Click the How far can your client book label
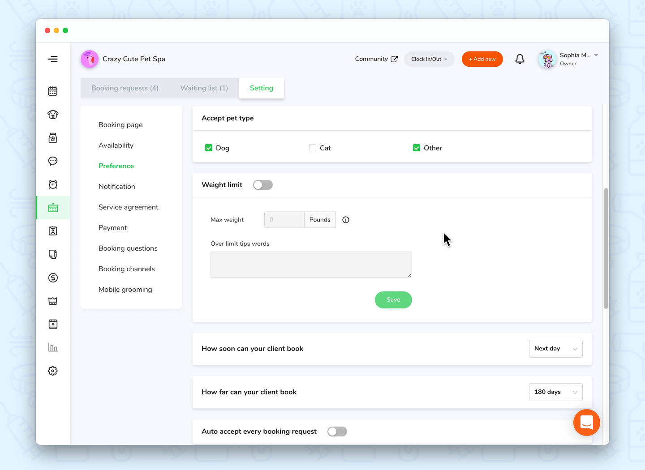 coord(249,392)
